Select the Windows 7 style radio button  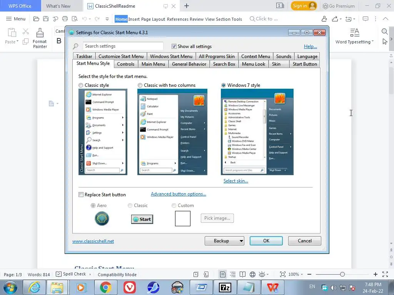click(224, 85)
